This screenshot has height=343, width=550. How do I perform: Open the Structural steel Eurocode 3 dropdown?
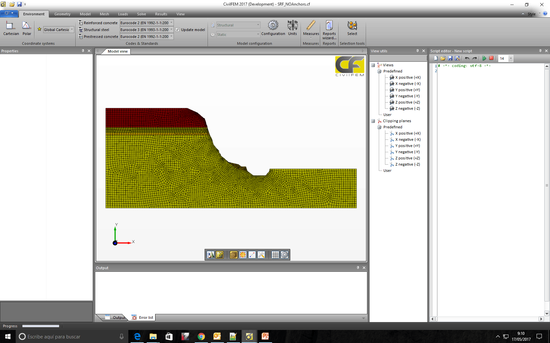tap(171, 30)
